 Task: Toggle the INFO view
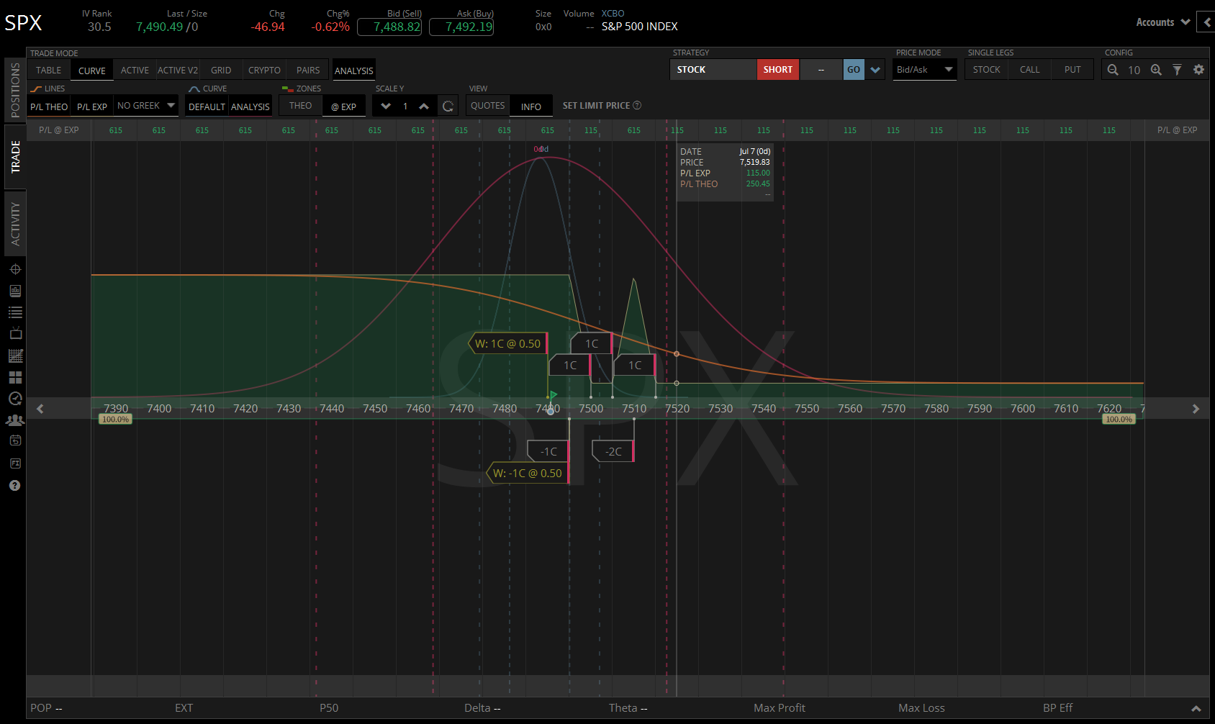click(x=531, y=107)
